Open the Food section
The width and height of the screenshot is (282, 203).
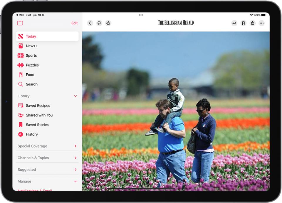point(29,75)
